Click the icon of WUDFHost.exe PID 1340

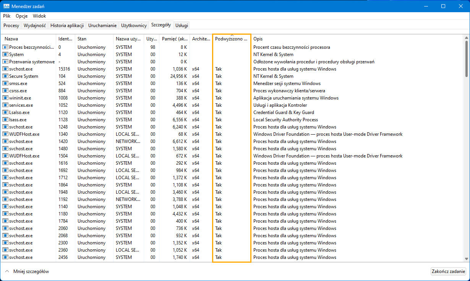click(x=5, y=134)
